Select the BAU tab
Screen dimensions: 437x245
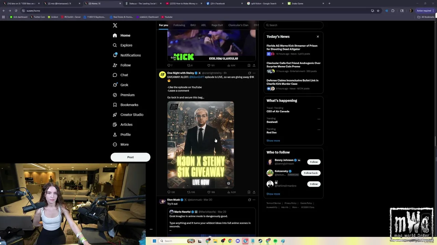193,25
